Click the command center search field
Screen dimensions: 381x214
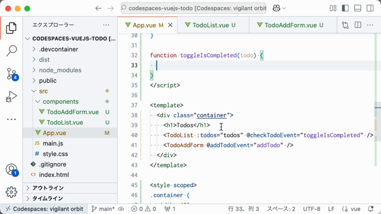pos(193,8)
